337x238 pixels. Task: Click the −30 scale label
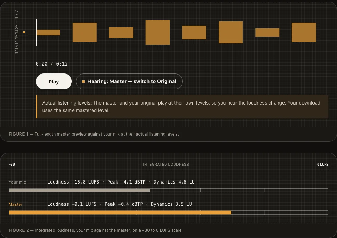(x=12, y=165)
